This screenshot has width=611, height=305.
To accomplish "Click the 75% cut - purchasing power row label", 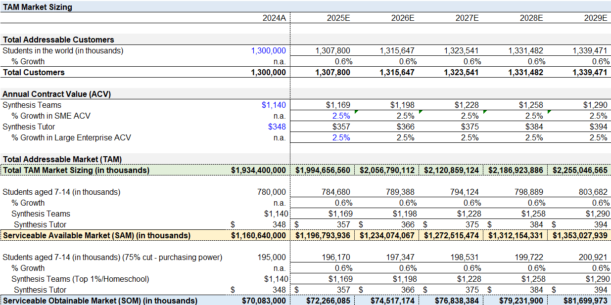I will coord(112,257).
